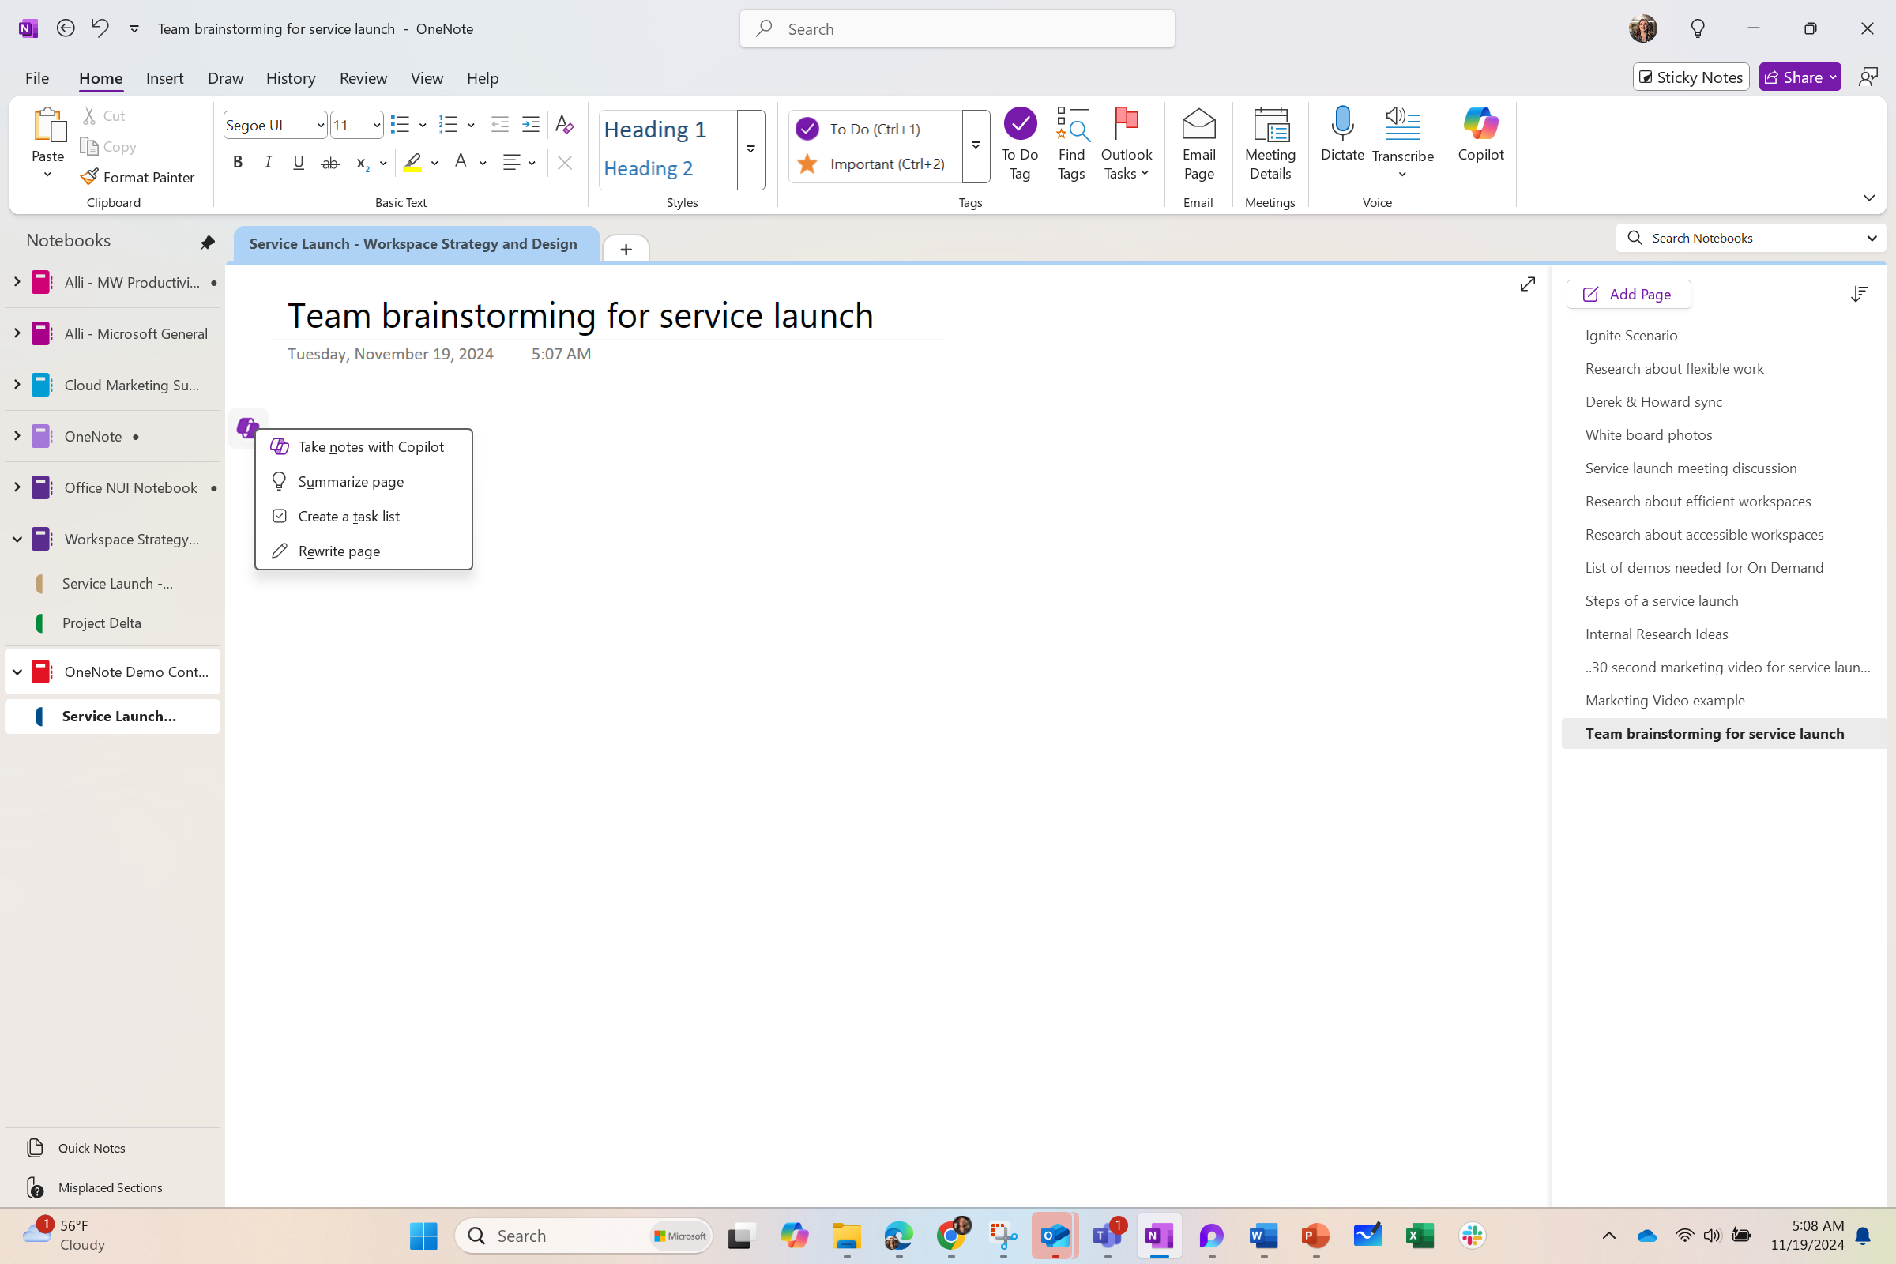Screen dimensions: 1896x1264
Task: Switch to the Insert ribbon tab
Action: pos(164,77)
